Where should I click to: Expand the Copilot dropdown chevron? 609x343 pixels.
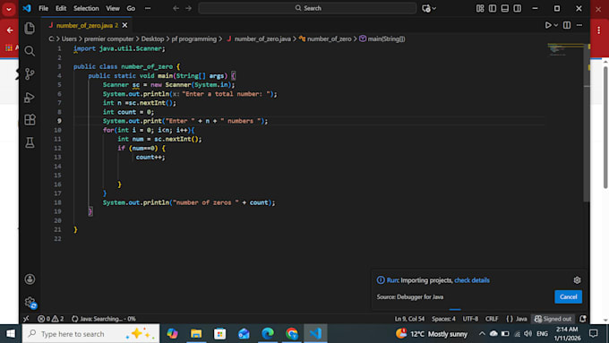click(x=434, y=8)
